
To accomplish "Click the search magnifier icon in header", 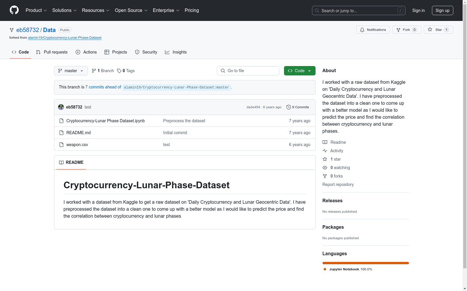I will coord(317,10).
